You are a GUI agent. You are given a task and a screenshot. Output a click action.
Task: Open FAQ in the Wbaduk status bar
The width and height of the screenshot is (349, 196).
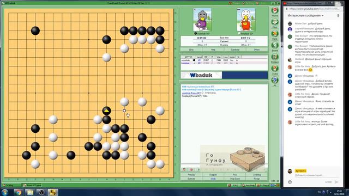(234, 185)
